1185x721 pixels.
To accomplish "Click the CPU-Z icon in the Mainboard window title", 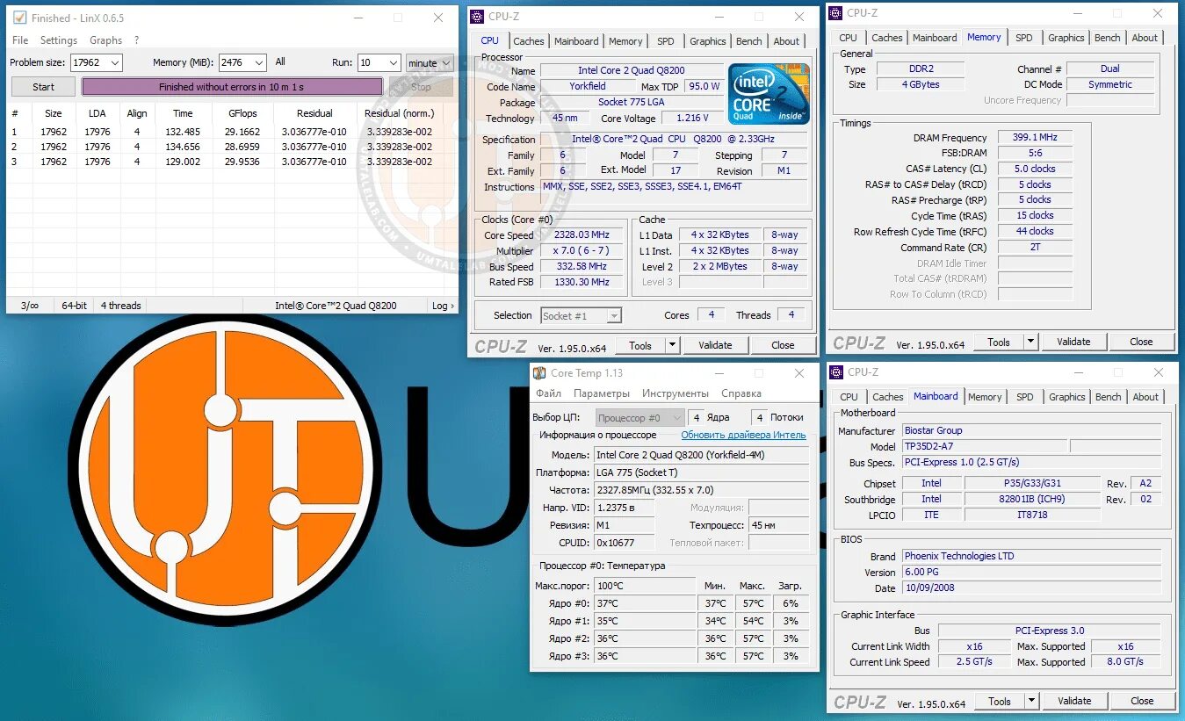I will [x=835, y=372].
